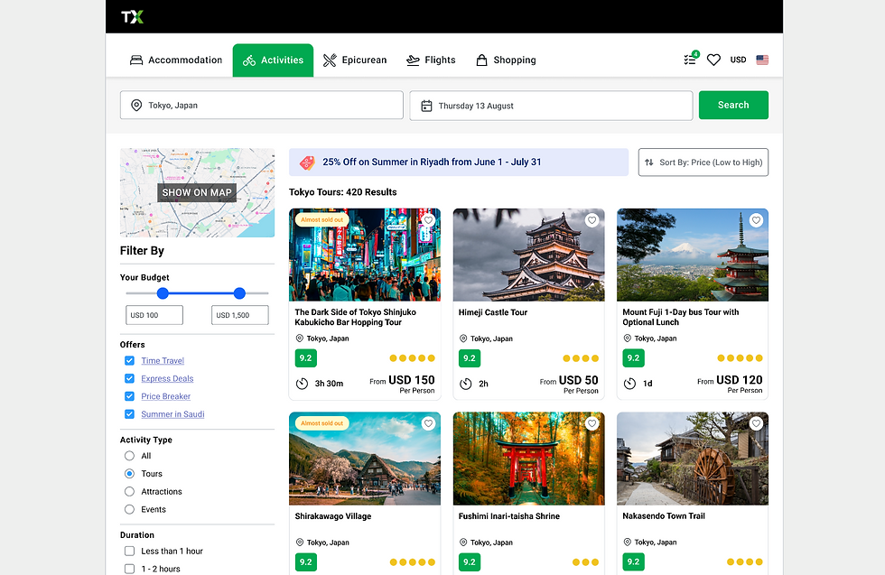Open the Time Travel offer link
The height and width of the screenshot is (575, 885).
pyautogui.click(x=163, y=360)
